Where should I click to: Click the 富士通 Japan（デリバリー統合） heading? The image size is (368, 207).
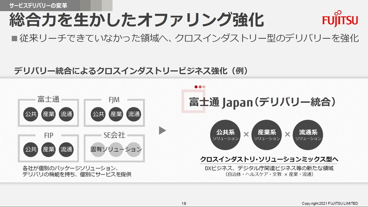coord(262,103)
